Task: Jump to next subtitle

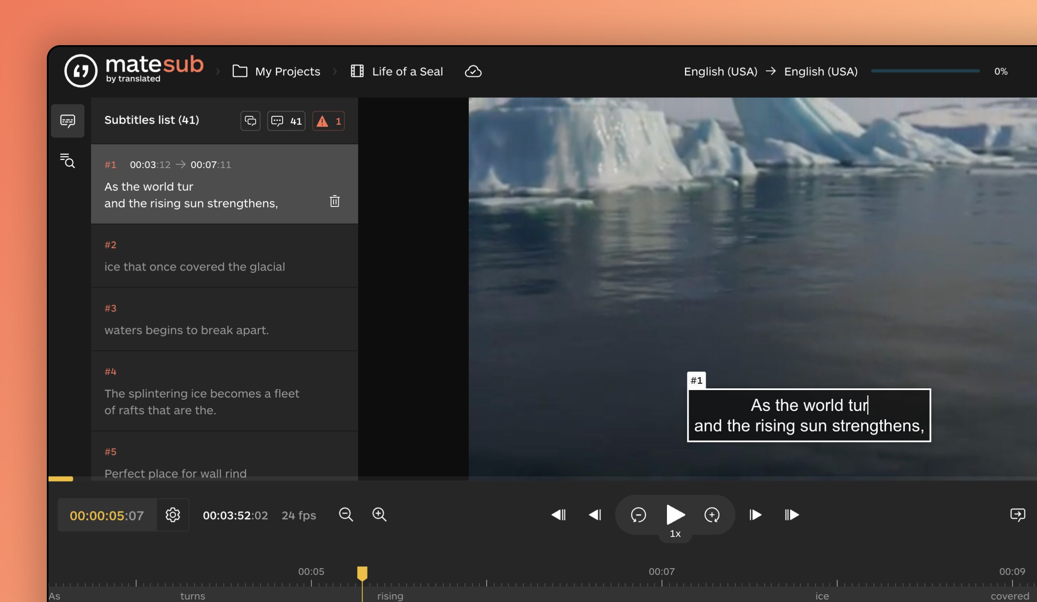Action: [x=792, y=515]
